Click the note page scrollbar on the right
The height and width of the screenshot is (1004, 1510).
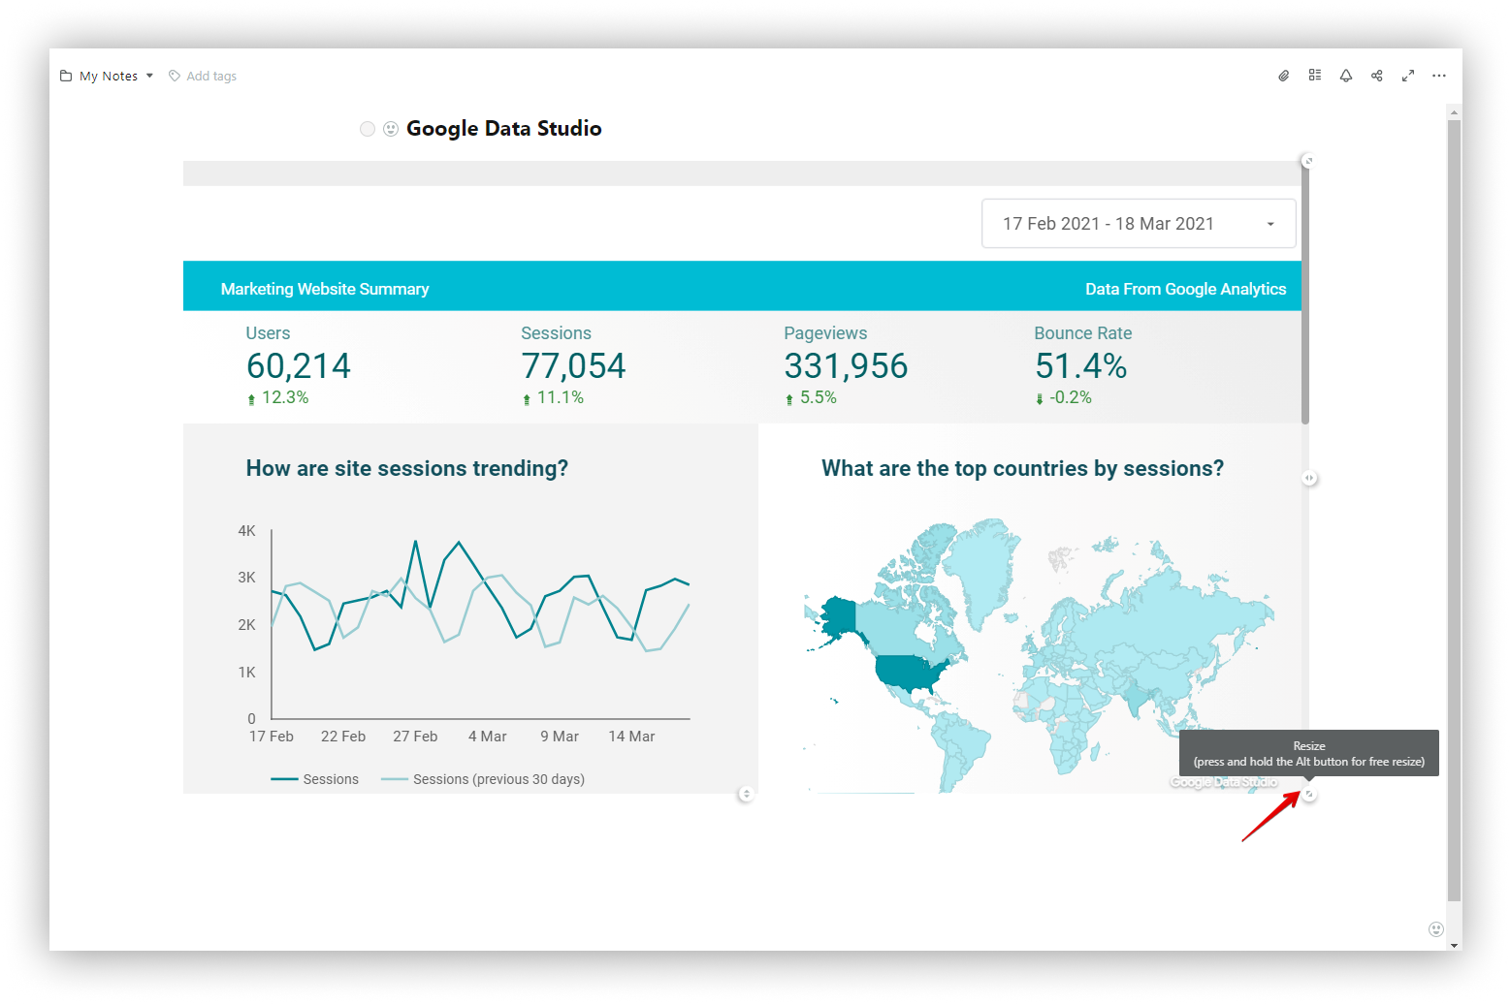[x=1454, y=511]
